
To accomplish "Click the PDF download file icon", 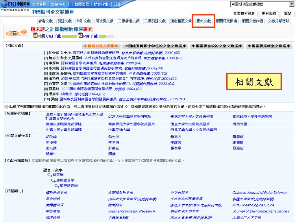I will (x=80, y=35).
